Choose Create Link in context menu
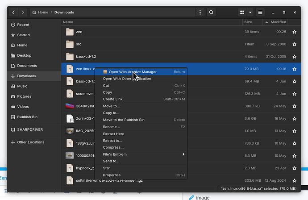Image resolution: width=308 pixels, height=200 pixels. [x=141, y=99]
